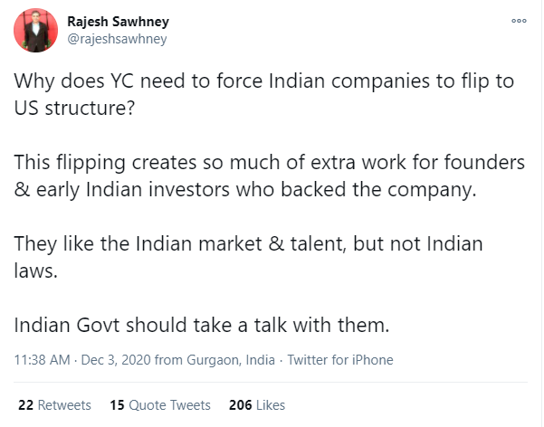
Task: Click the tweet's first line about YC
Action: 263,81
